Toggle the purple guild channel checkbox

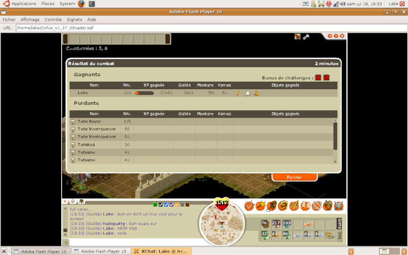click(171, 205)
